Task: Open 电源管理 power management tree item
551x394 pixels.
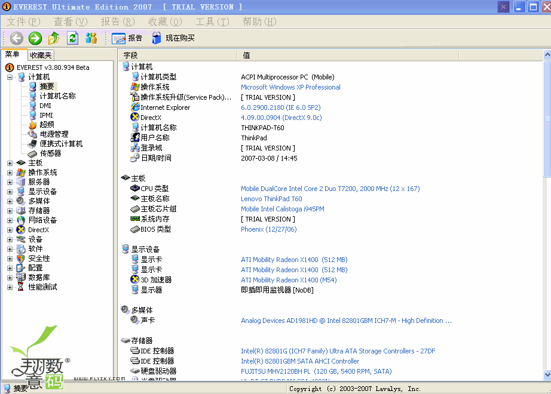Action: click(x=54, y=134)
